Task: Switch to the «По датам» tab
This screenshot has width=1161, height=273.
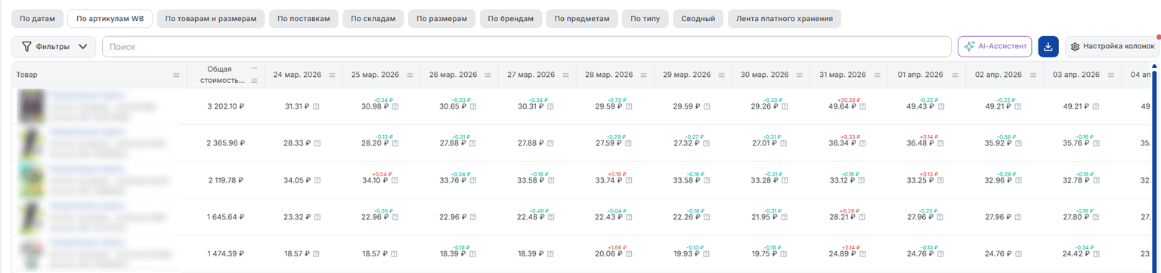Action: (x=37, y=18)
